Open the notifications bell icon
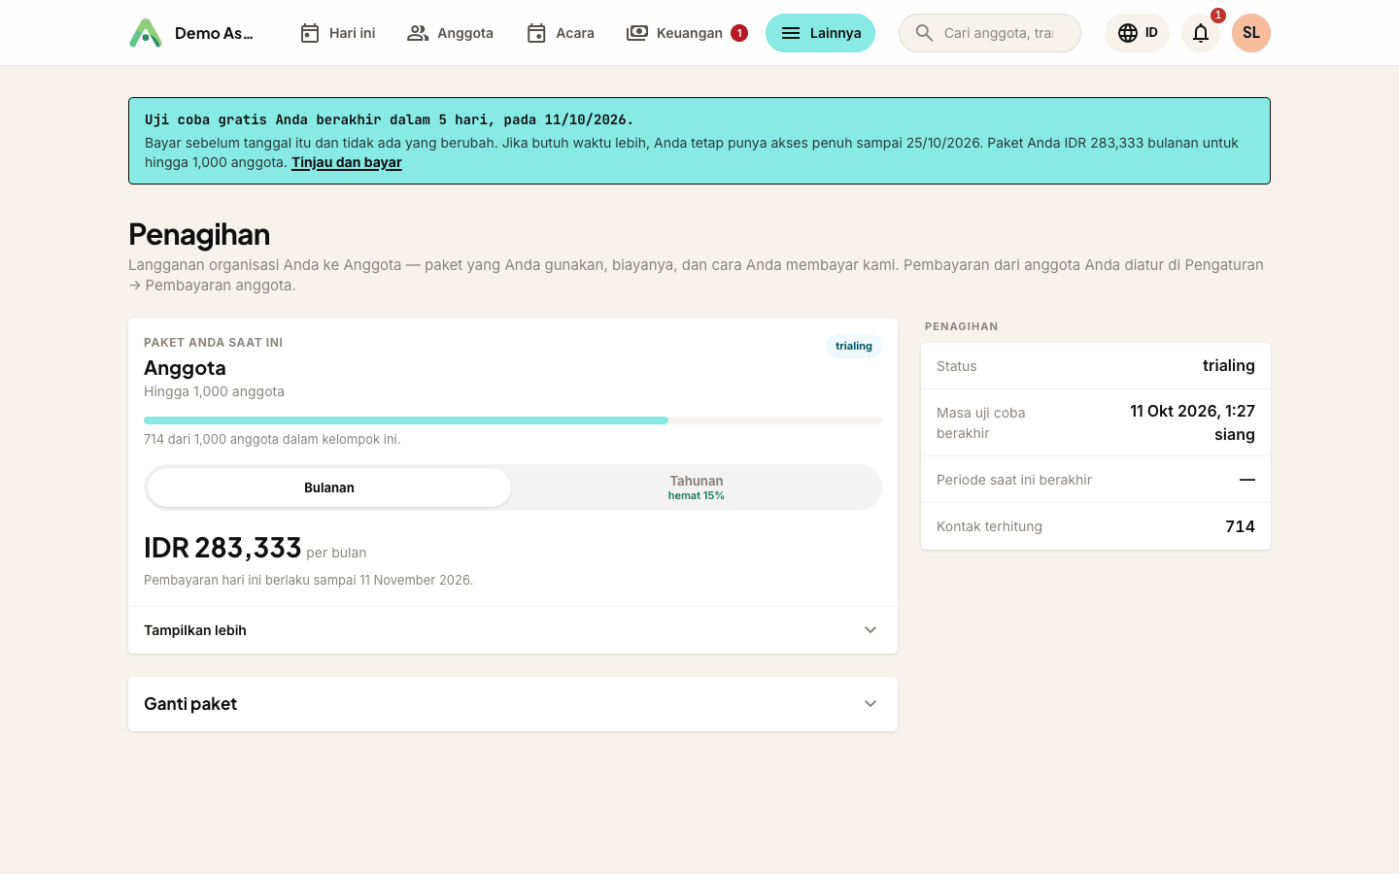This screenshot has height=874, width=1399. (1201, 33)
